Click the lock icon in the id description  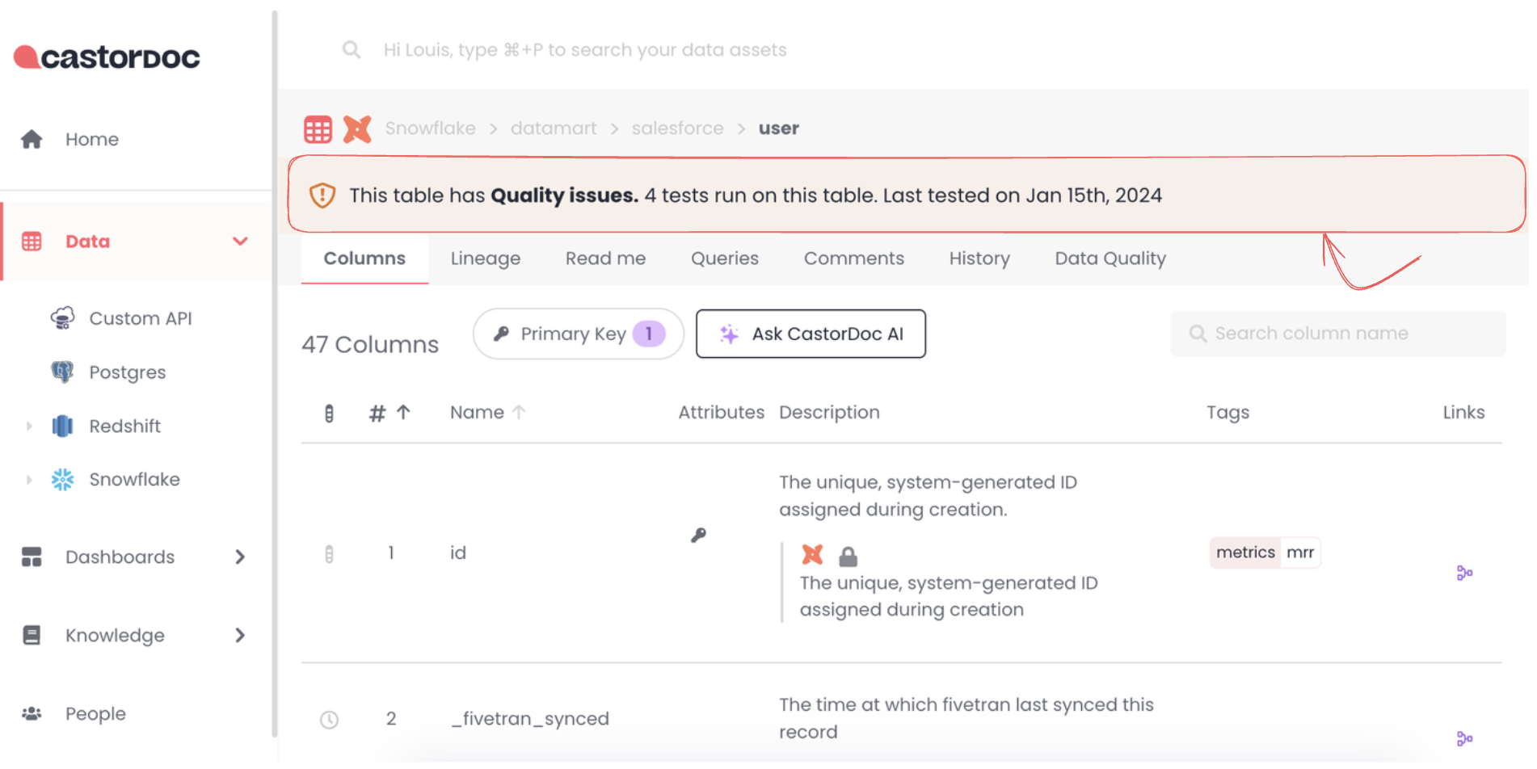[x=848, y=555]
